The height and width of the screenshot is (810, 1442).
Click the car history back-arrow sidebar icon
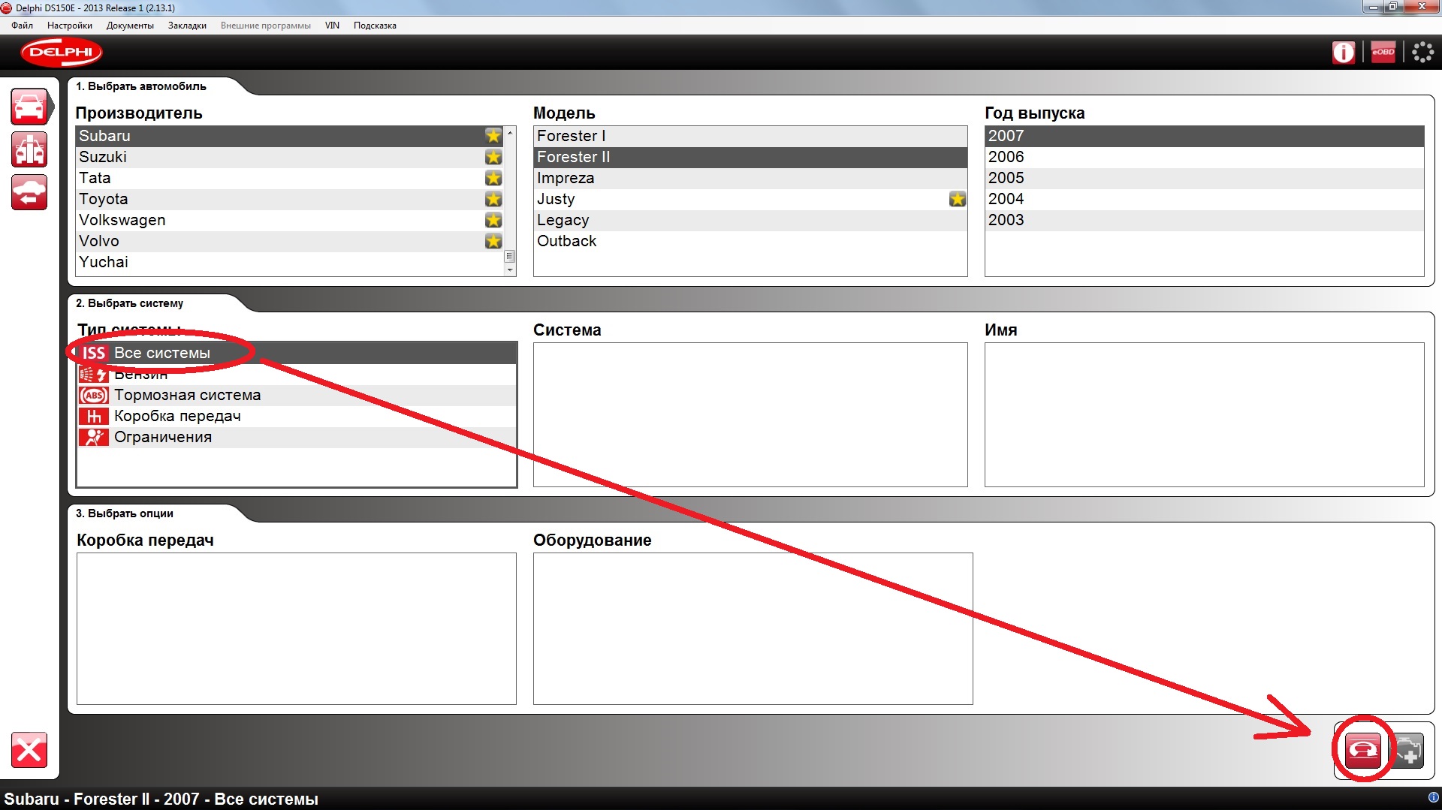29,192
